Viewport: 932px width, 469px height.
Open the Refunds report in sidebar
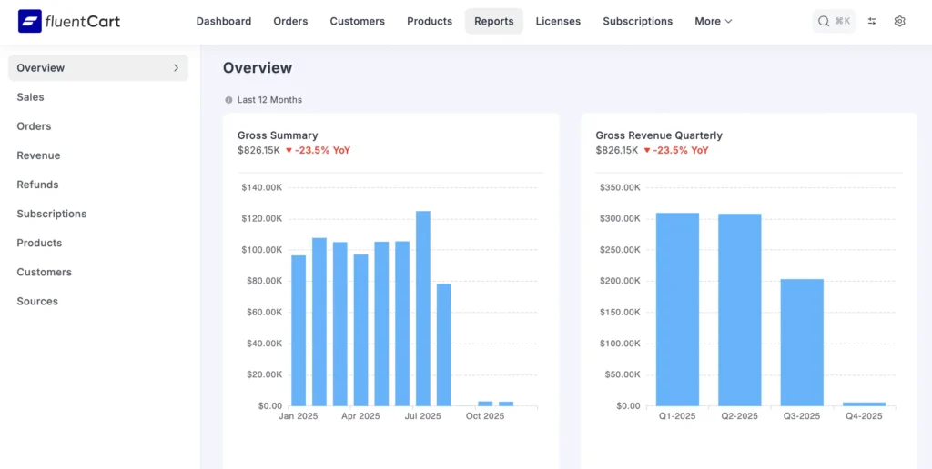(x=37, y=185)
